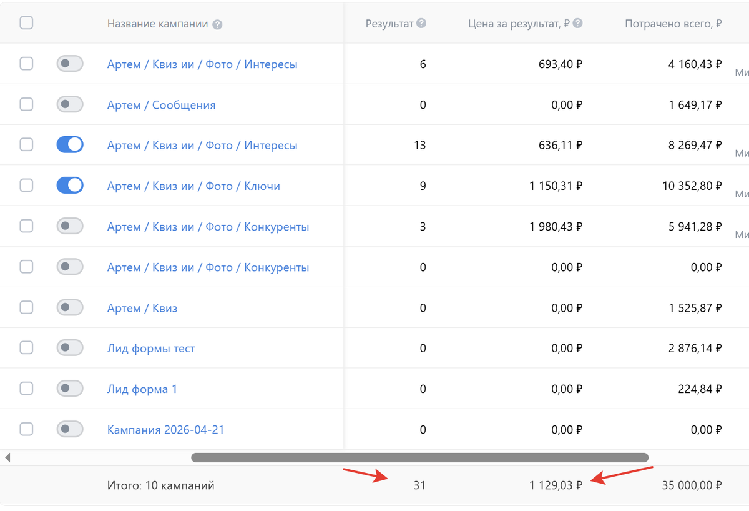Open the Артем / Сообщения campaign
Screen dimensions: 749x511
[161, 105]
